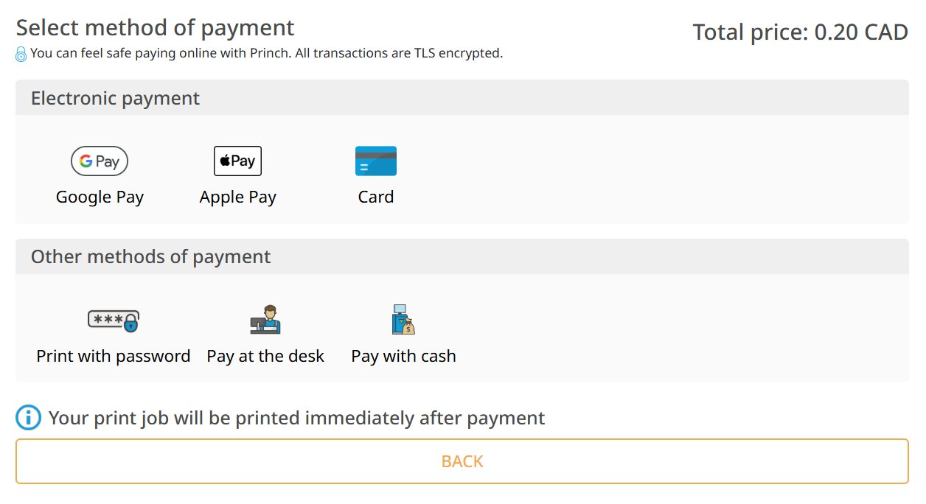This screenshot has width=926, height=504.
Task: Pick the cash money bag icon
Action: (403, 320)
